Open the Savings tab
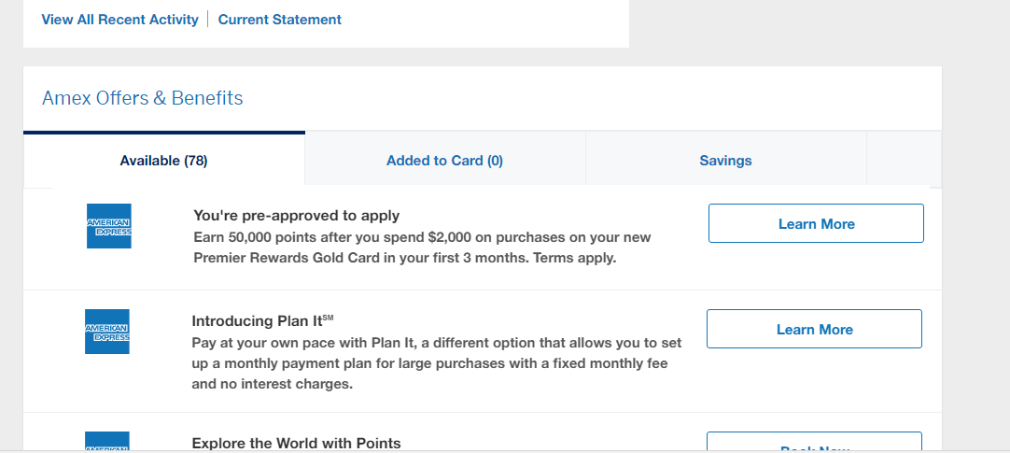Screen dimensions: 1010x453 (x=725, y=161)
